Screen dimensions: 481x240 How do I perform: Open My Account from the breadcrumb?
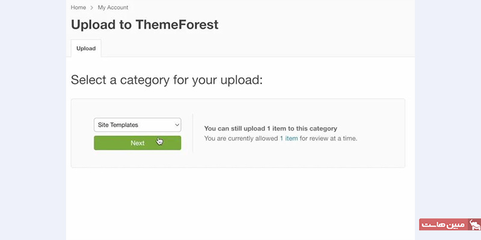tap(113, 8)
